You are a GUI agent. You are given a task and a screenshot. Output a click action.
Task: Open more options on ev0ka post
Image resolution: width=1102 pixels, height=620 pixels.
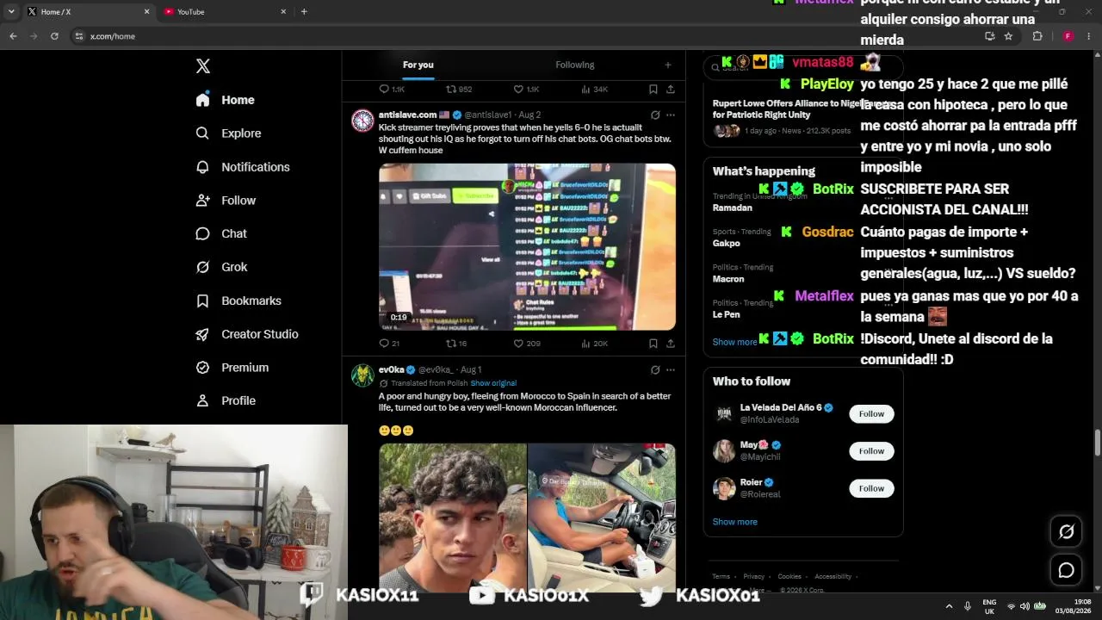671,369
